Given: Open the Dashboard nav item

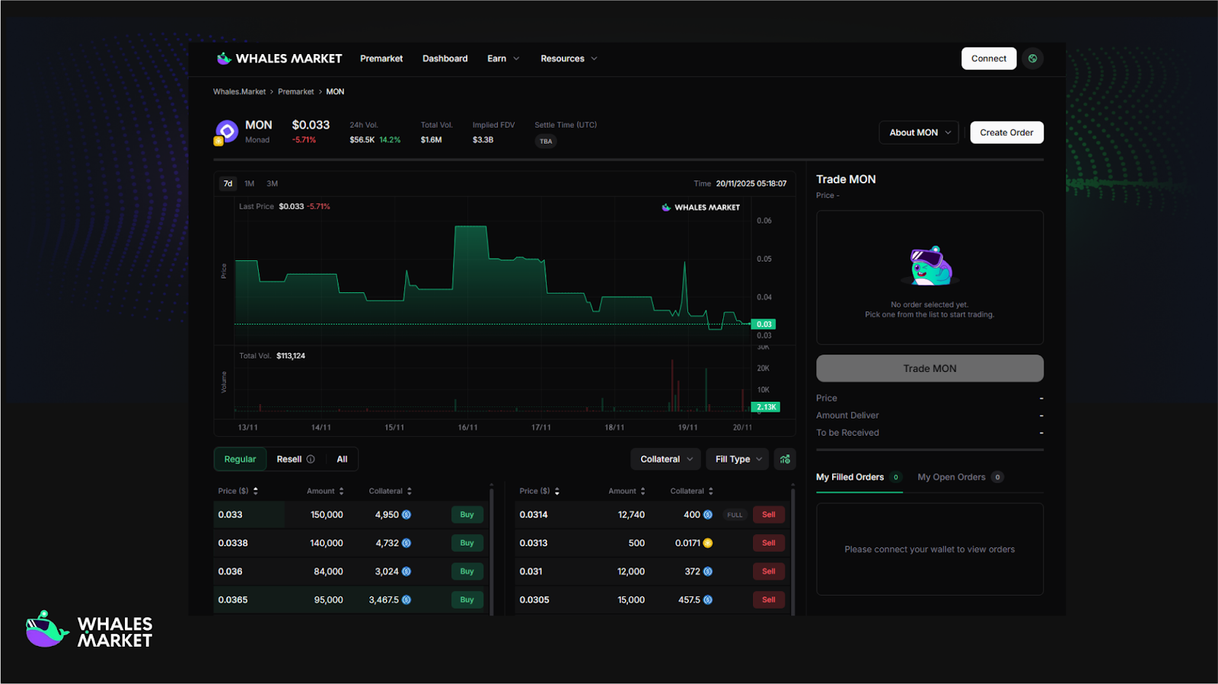Looking at the screenshot, I should coord(445,59).
